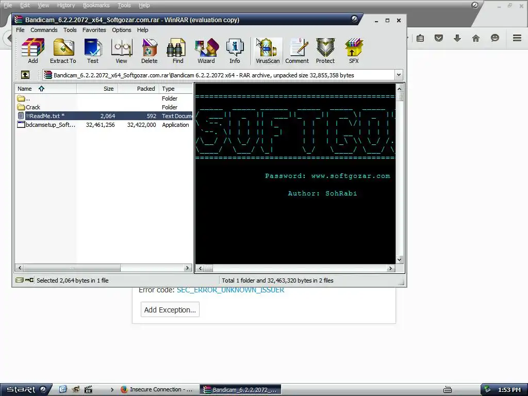Expand quick launch overflow chevron
528x396 pixels.
[112, 390]
